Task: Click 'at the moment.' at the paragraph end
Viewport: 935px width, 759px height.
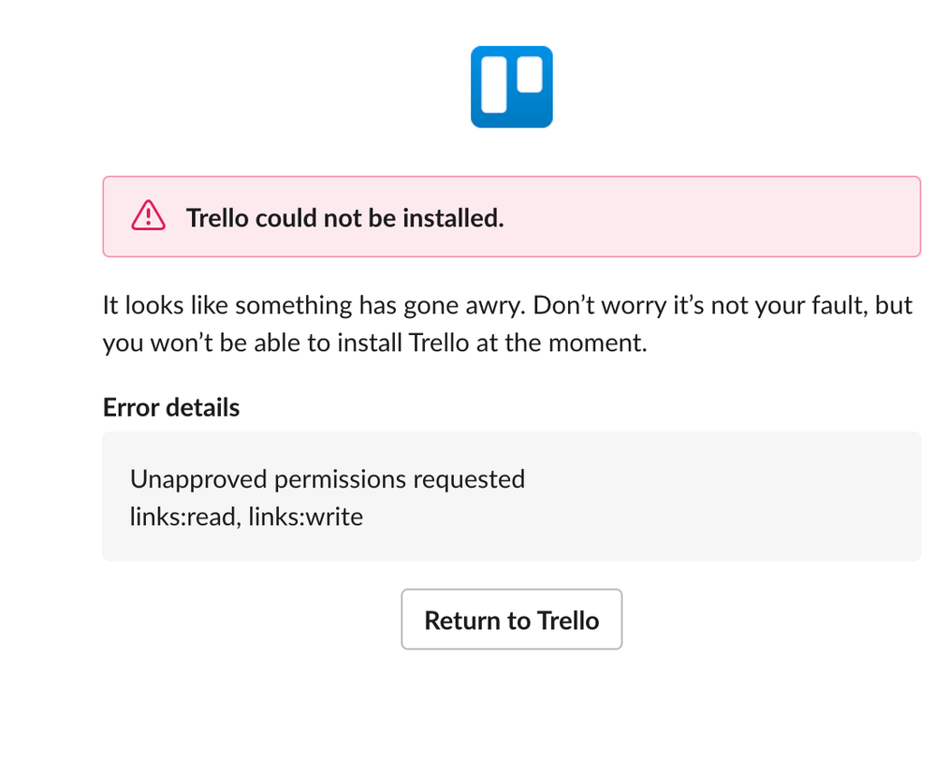Action: (x=562, y=343)
